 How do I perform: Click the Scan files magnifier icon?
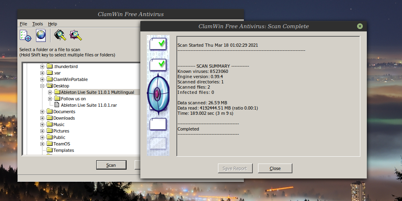76,35
